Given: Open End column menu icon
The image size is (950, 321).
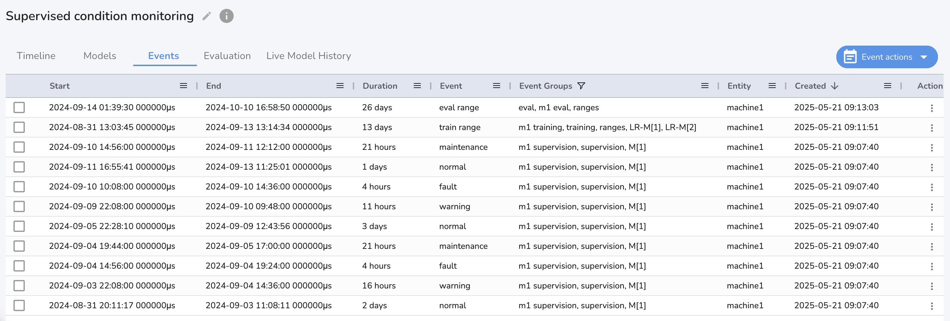Looking at the screenshot, I should (x=340, y=86).
